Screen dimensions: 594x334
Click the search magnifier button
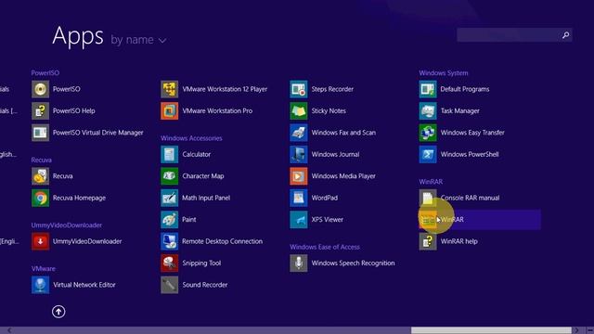565,35
